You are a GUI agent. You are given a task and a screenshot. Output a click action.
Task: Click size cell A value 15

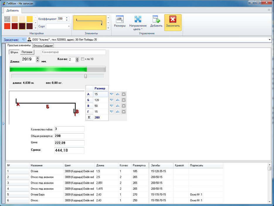[x=101, y=94]
